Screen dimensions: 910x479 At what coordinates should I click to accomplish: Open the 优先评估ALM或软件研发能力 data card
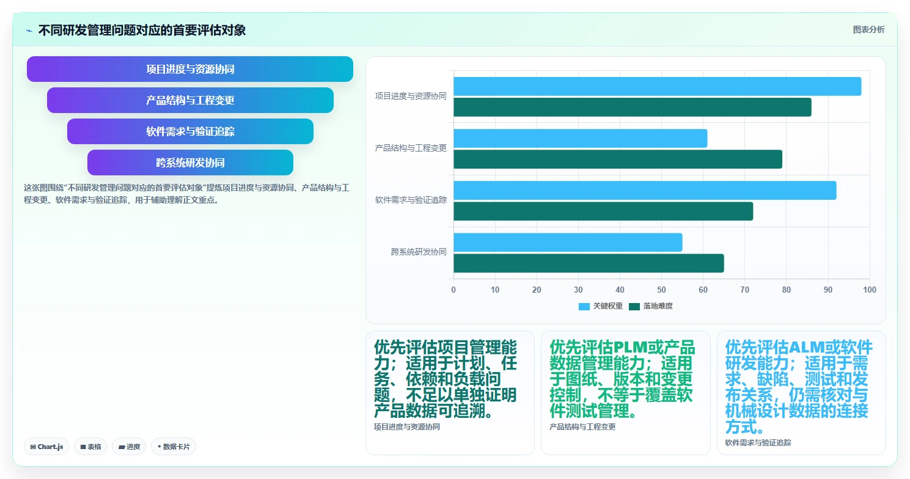tap(801, 393)
